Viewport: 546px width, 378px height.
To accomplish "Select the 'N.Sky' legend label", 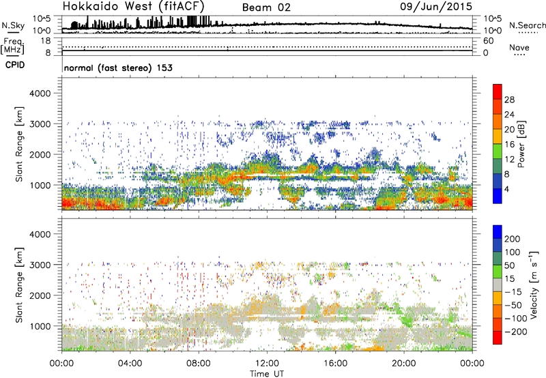I will (13, 25).
